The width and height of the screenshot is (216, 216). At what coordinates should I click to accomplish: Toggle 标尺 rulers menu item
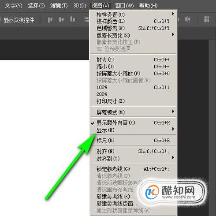tap(134, 141)
